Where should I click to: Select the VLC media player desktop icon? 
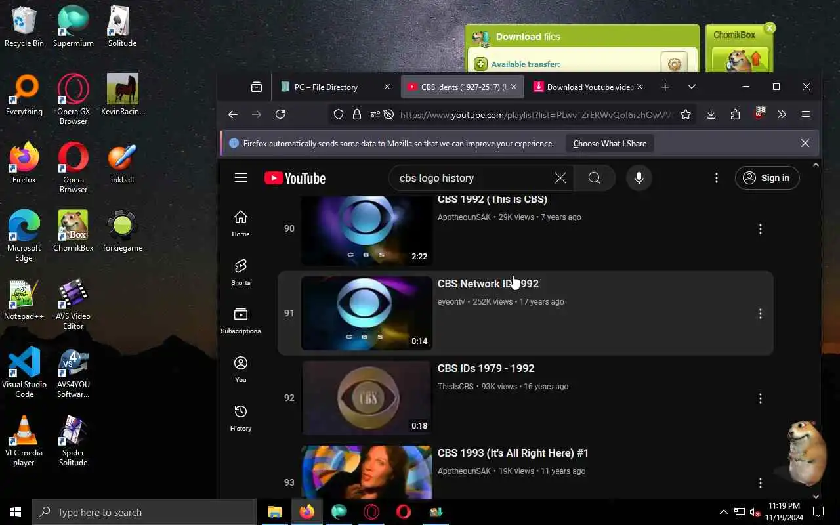[x=24, y=440]
